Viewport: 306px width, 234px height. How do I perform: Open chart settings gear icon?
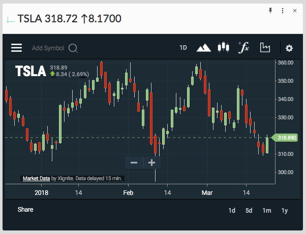click(289, 48)
